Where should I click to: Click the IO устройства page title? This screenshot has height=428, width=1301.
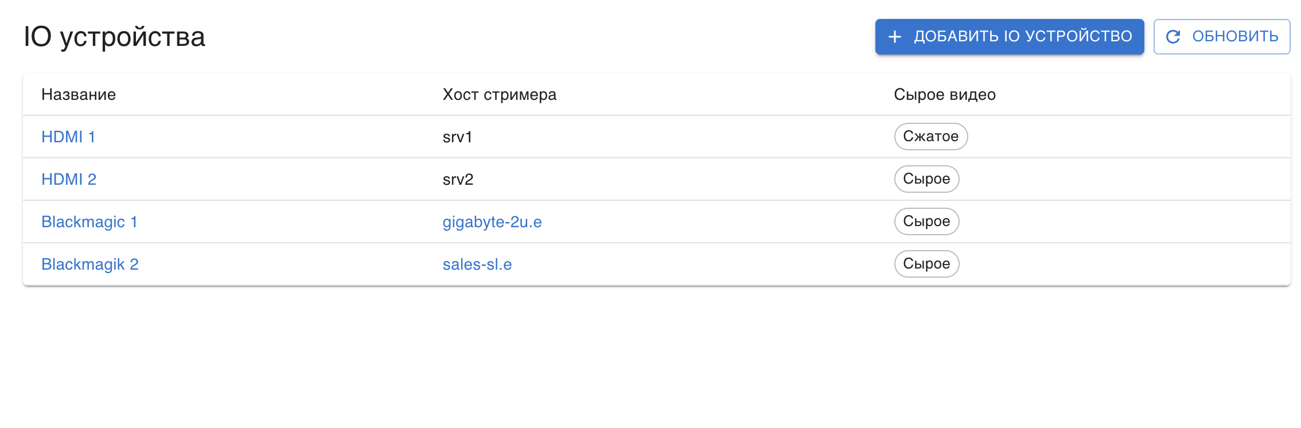(x=115, y=36)
